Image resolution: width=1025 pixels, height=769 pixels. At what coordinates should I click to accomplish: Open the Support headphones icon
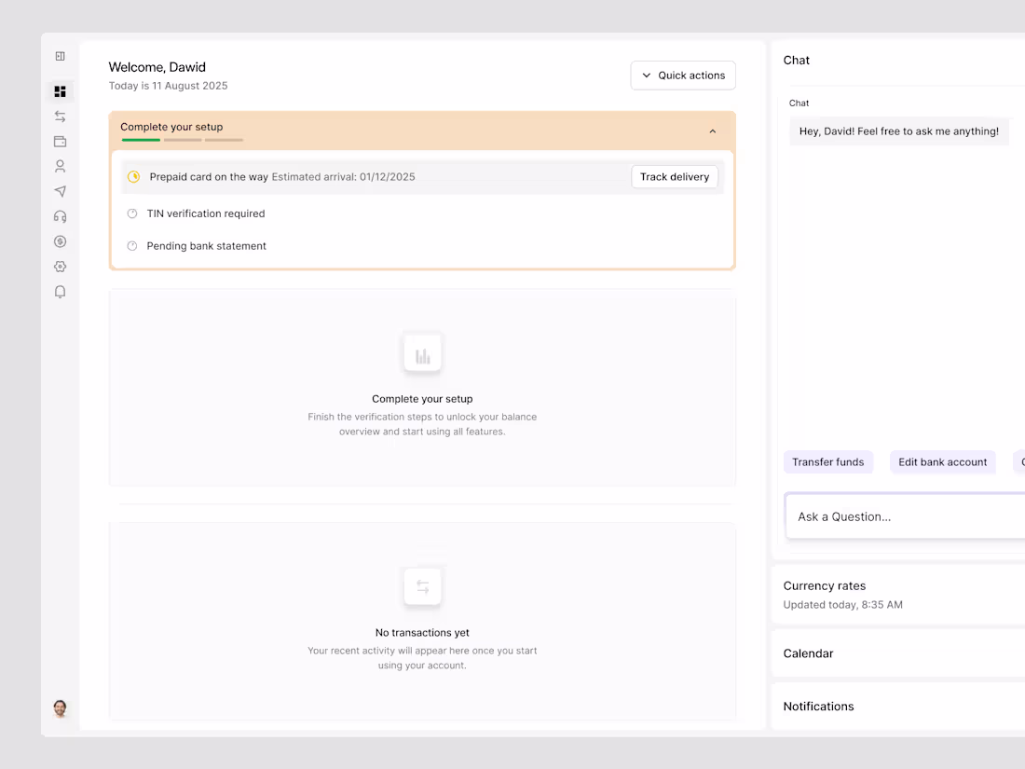coord(60,215)
